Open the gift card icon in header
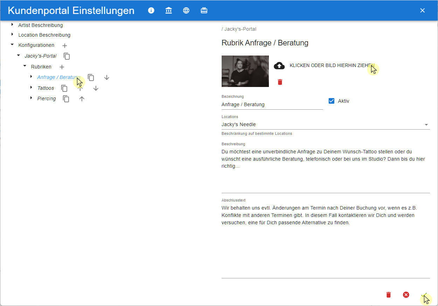Viewport: 438px width, 306px height. [x=204, y=10]
